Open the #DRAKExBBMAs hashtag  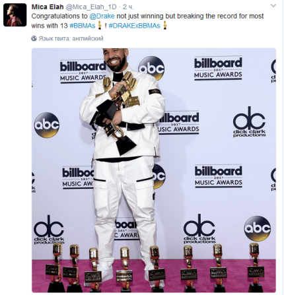point(134,26)
